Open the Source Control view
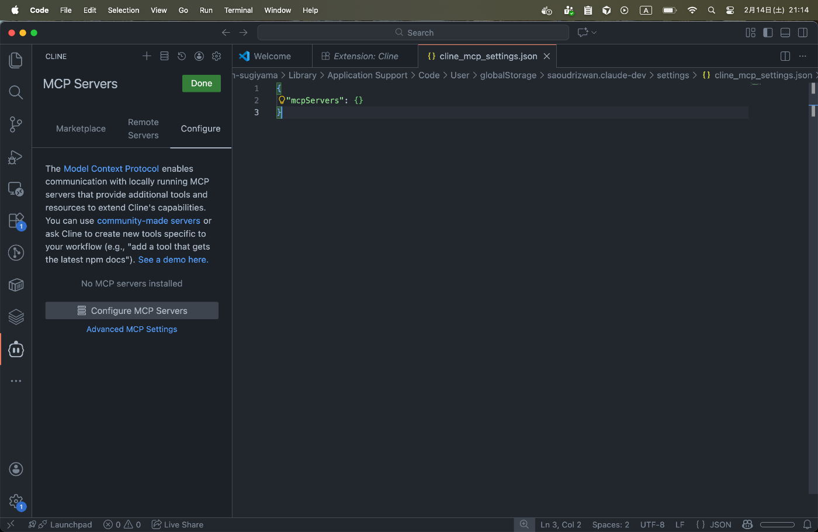Screen dimensions: 818x532 pyautogui.click(x=16, y=124)
